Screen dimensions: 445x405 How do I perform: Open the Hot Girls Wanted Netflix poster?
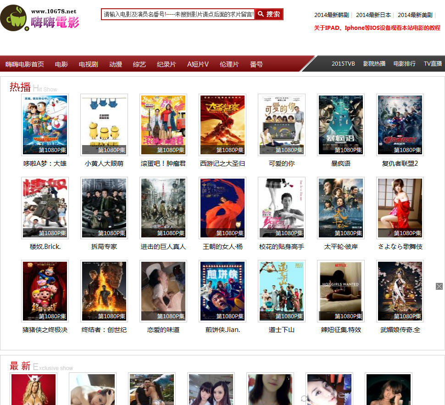pos(341,291)
